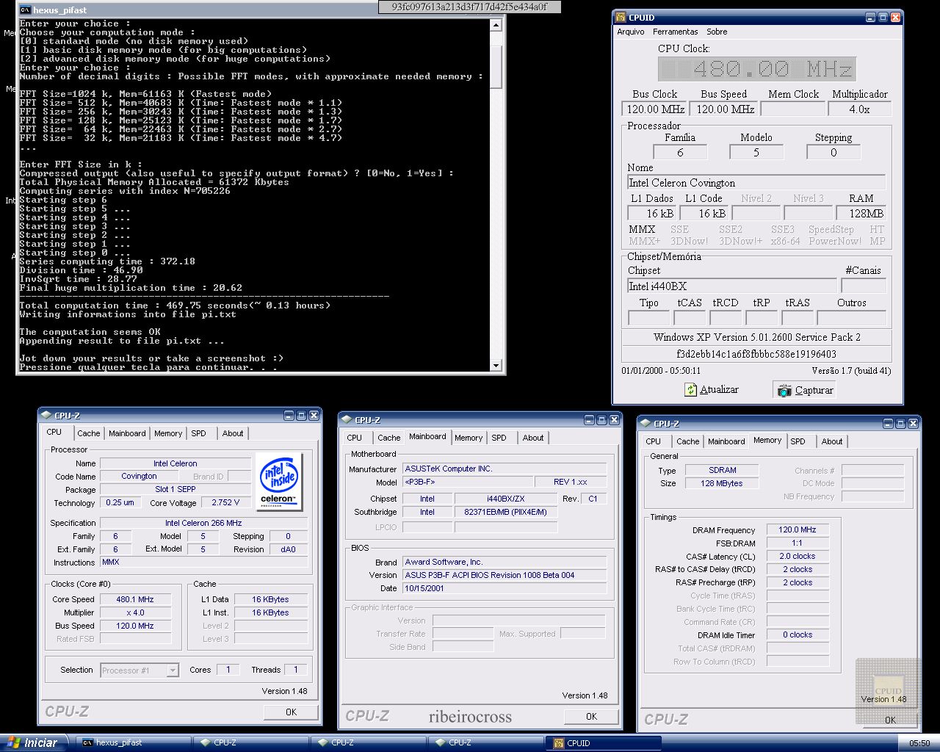Screen dimensions: 940x752
Task: Open SPD tab in CPU-Z Mainboard window
Action: [x=499, y=438]
